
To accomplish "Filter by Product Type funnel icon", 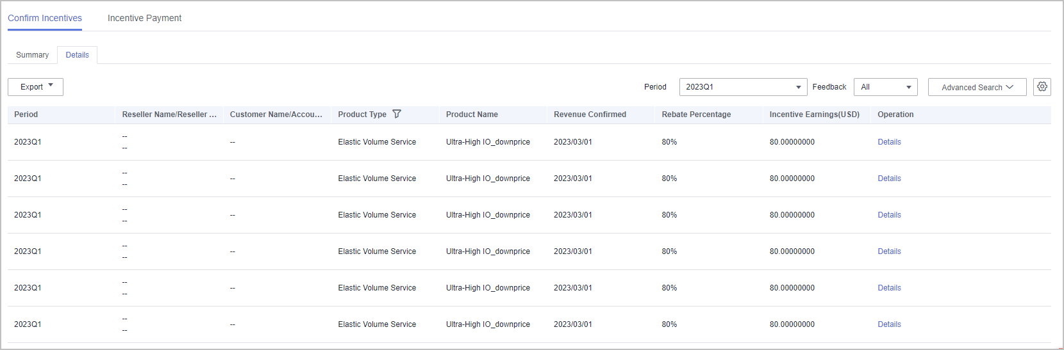I will pos(397,114).
